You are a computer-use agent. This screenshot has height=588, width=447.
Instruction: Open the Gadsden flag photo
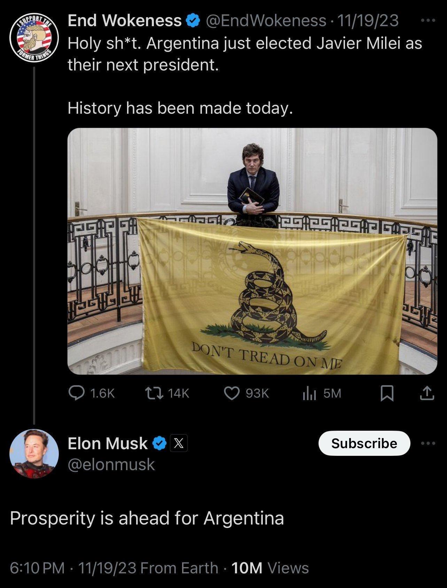tap(252, 251)
